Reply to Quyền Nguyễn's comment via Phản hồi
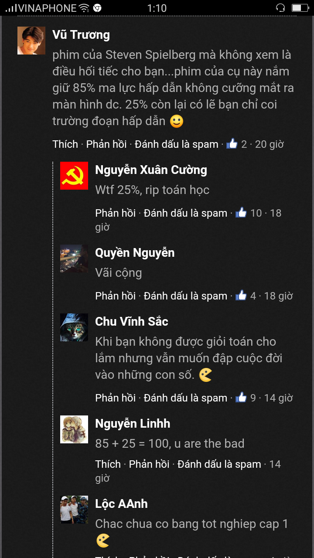Screen dimensions: 314x558 [x=116, y=296]
